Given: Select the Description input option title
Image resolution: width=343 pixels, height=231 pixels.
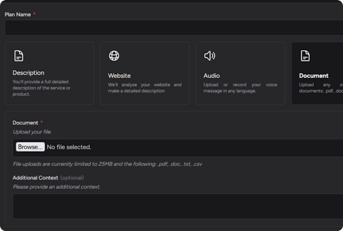Looking at the screenshot, I should coord(29,73).
